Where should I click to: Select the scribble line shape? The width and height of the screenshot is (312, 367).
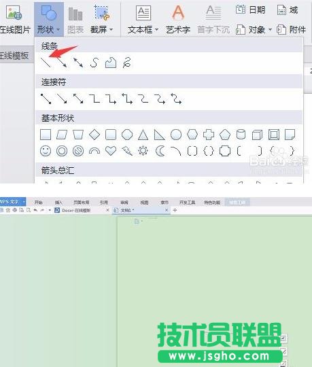click(127, 63)
